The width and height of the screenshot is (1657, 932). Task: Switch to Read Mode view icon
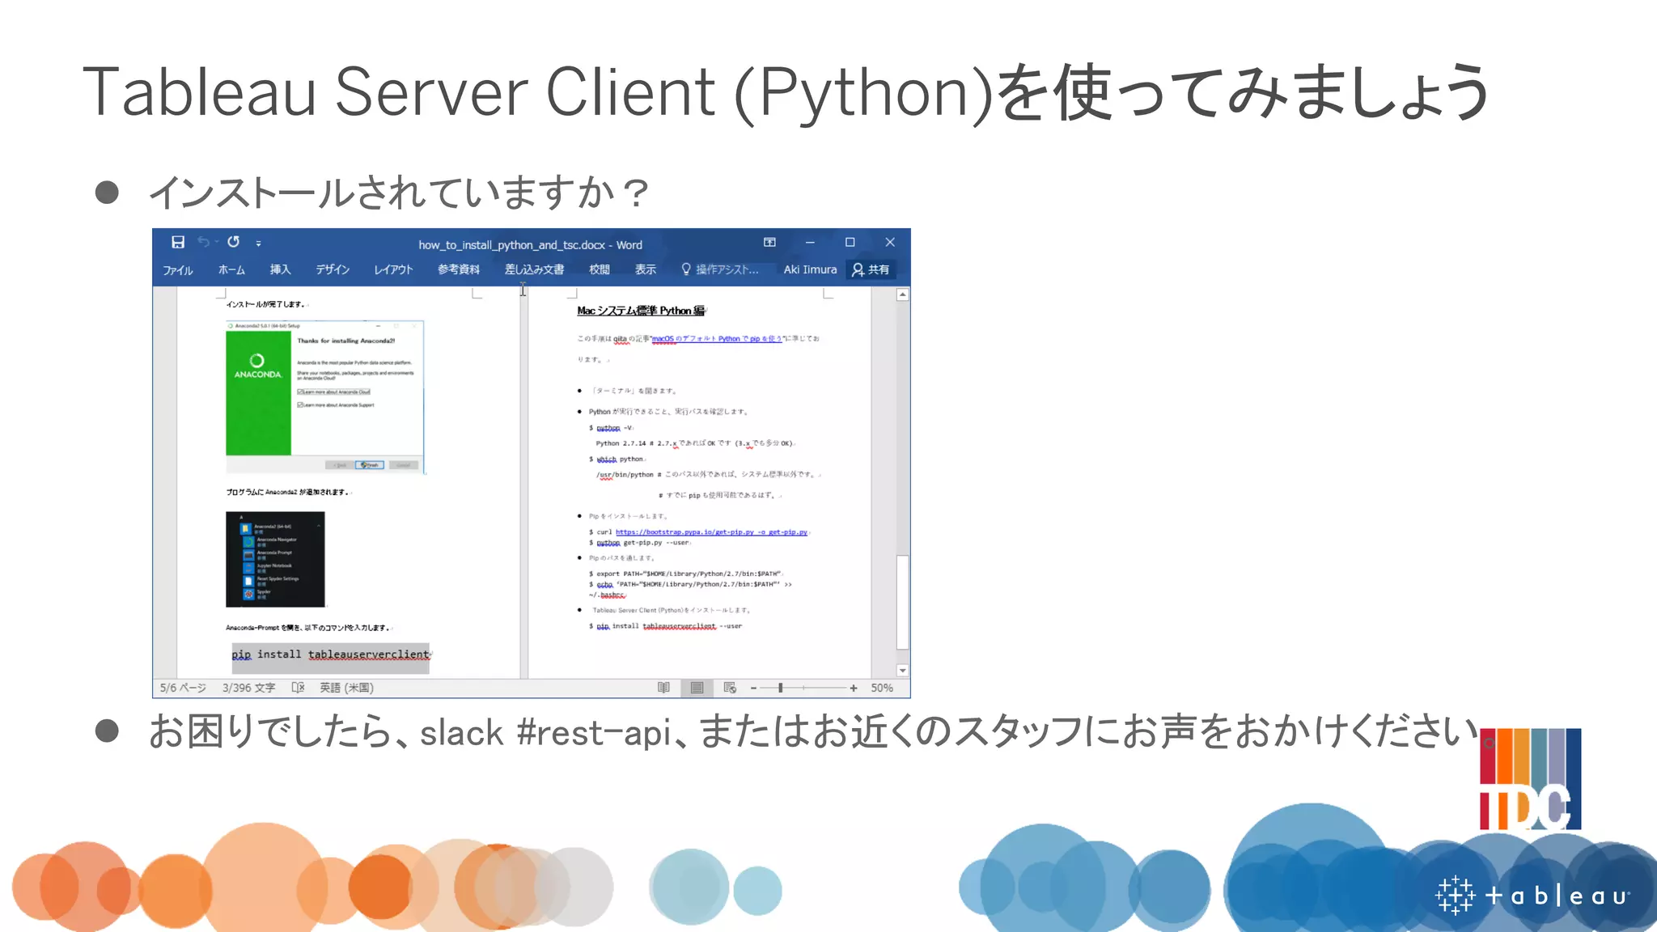click(663, 688)
